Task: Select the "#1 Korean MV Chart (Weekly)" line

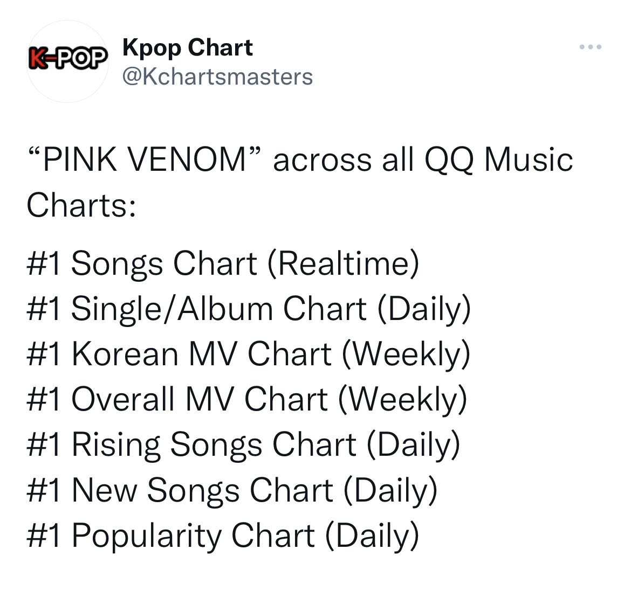Action: 249,354
